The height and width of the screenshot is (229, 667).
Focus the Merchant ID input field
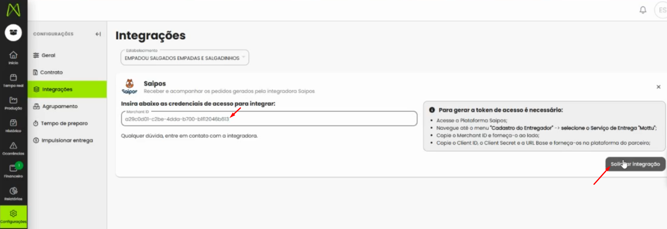click(x=269, y=119)
